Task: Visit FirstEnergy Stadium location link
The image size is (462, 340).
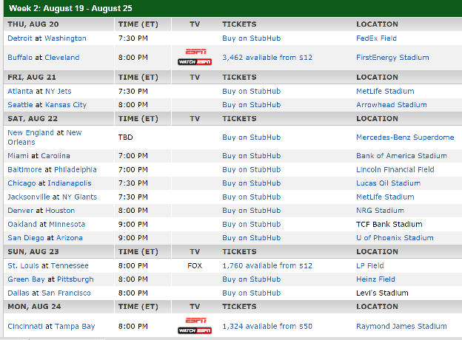Action: click(393, 57)
